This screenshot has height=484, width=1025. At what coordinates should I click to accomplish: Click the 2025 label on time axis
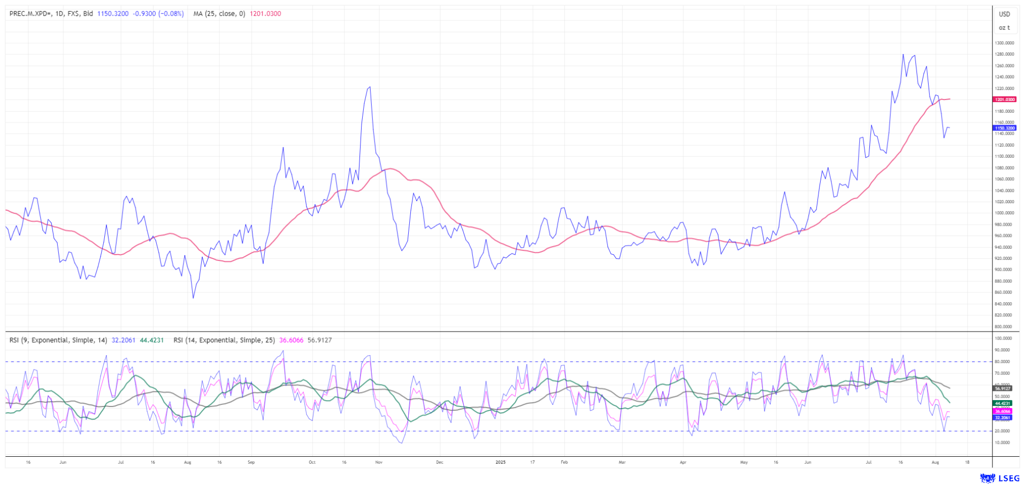(500, 462)
